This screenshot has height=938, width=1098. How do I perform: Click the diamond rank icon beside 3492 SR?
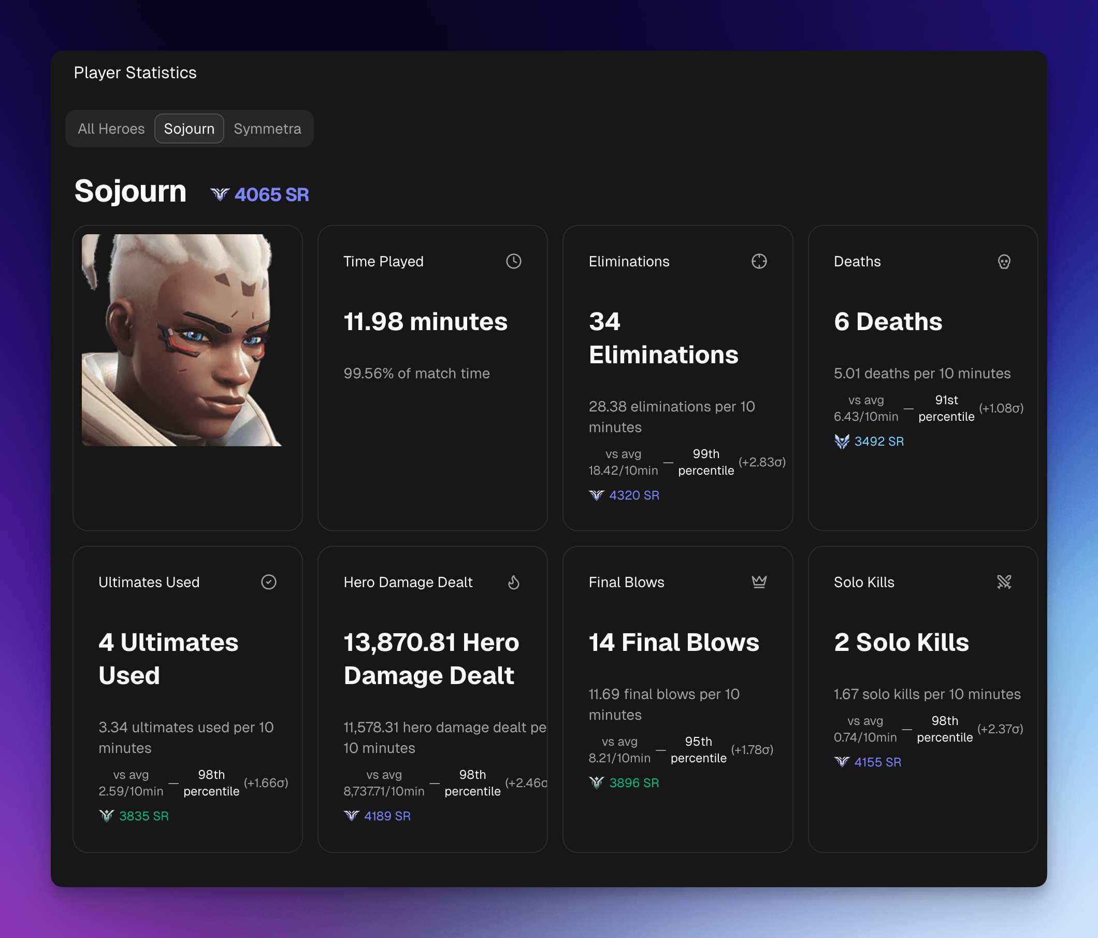click(x=842, y=441)
